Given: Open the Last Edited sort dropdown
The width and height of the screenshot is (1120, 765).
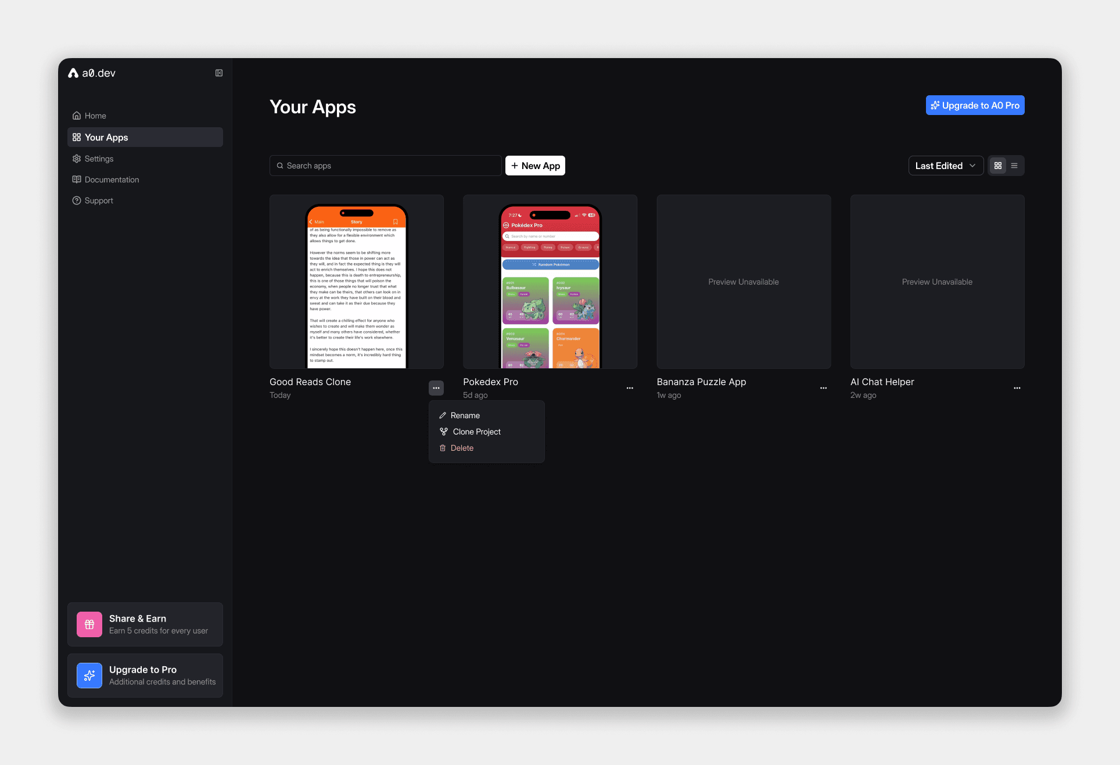Looking at the screenshot, I should click(x=946, y=166).
